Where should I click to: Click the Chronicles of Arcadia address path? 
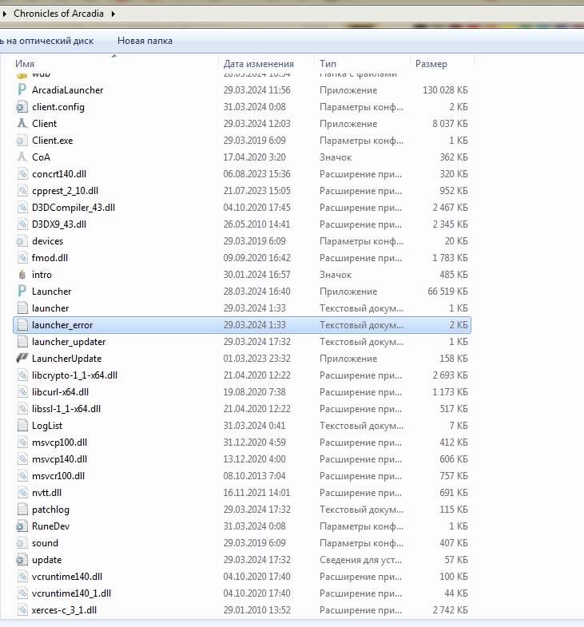coord(58,14)
